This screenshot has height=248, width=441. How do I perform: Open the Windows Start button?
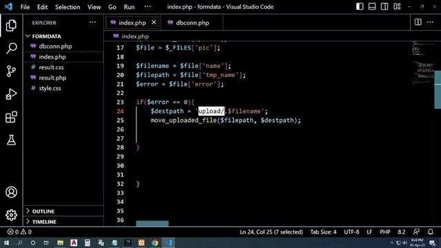(6, 242)
